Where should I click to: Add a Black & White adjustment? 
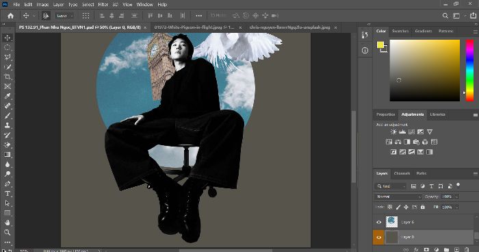[x=407, y=142]
